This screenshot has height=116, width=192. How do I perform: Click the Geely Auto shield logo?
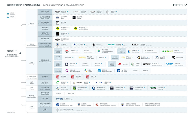click(x=57, y=12)
